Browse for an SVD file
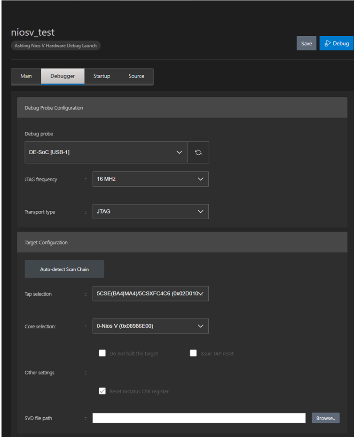Viewport: 354px width, 437px height. pos(325,418)
